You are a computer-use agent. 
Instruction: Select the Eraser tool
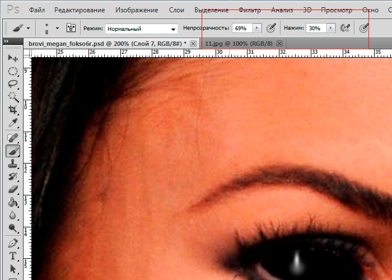(12, 189)
